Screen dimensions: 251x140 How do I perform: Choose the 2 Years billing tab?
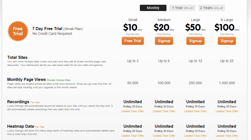coord(211,8)
